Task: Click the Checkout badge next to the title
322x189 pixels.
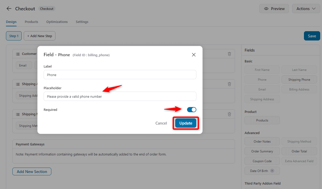Action: tap(47, 9)
